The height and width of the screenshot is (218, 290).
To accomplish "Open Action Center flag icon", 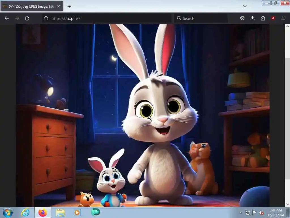I will click(x=255, y=213).
